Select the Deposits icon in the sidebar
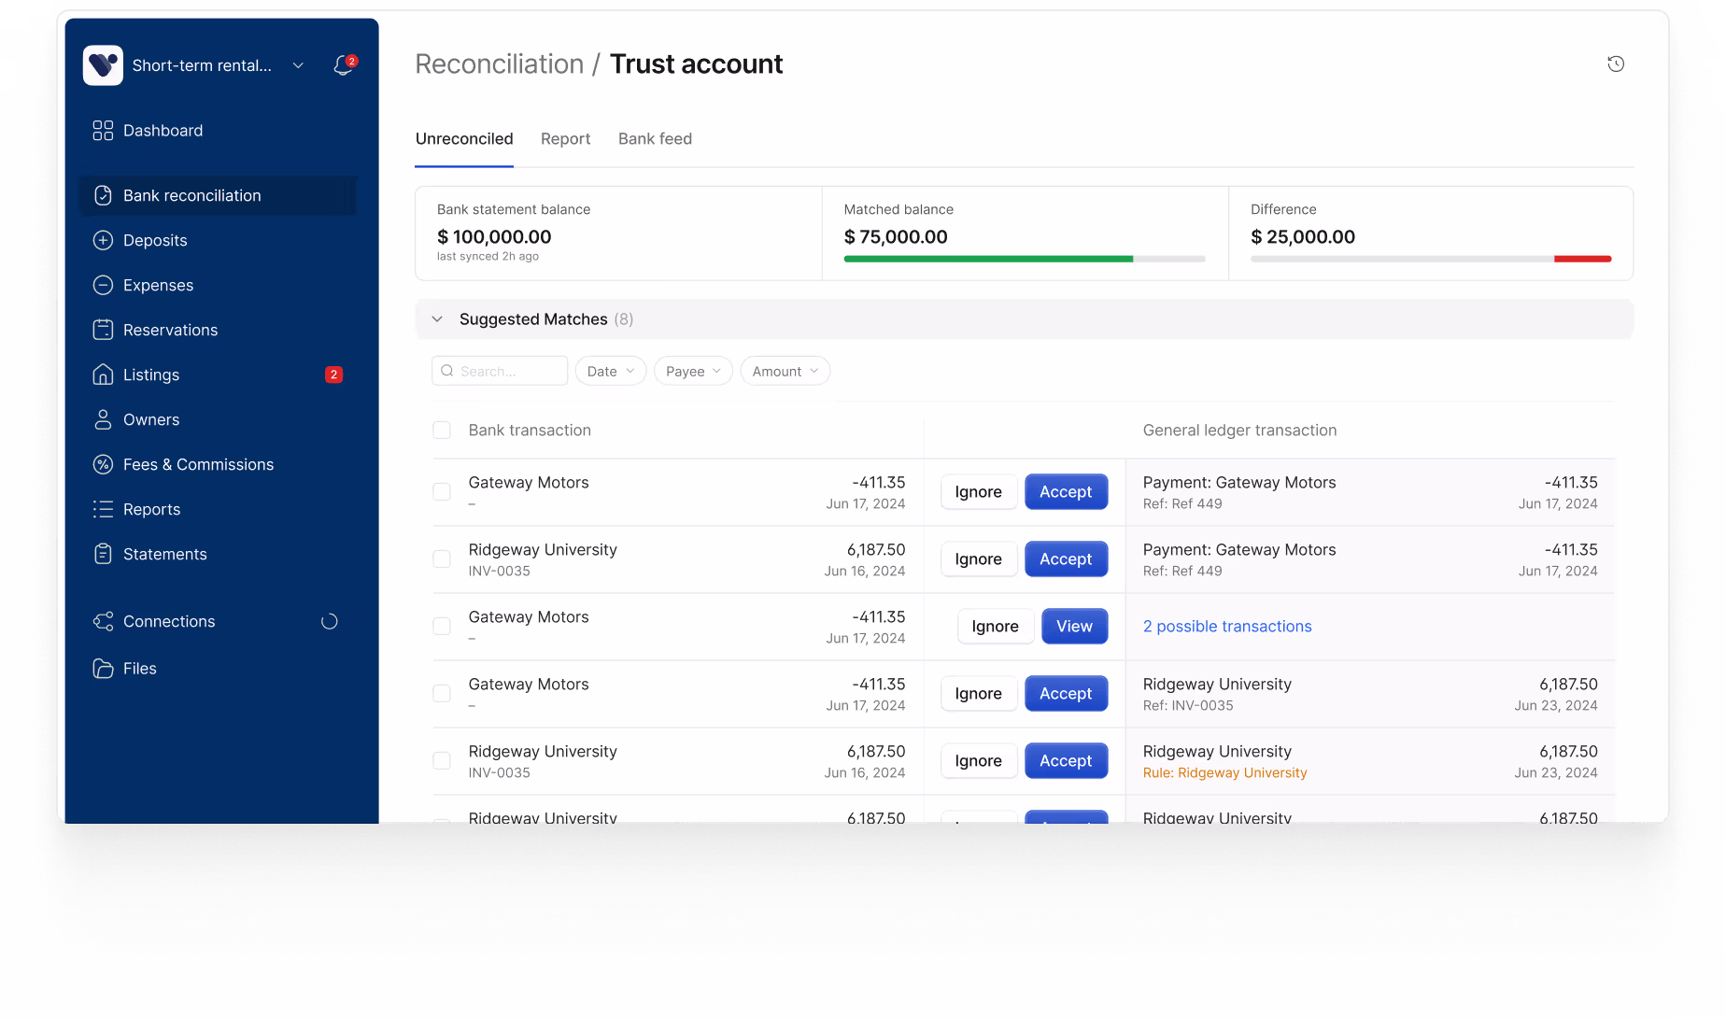Viewport: 1726px width, 1018px height. [103, 240]
